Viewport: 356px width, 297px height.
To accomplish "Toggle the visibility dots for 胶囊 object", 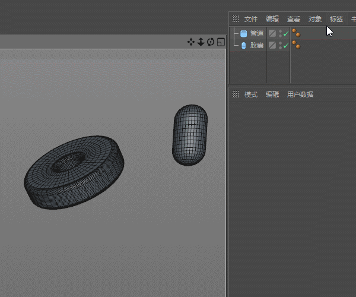I will point(280,46).
